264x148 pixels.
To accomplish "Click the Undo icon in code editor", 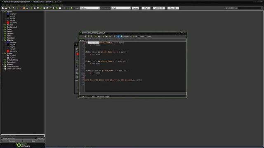I will pos(96,37).
